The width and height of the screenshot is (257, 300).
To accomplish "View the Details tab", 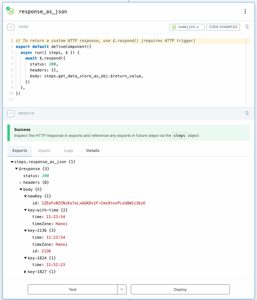I will point(93,151).
